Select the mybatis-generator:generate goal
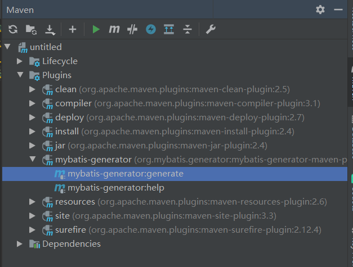The height and width of the screenshot is (267, 353). click(x=126, y=174)
